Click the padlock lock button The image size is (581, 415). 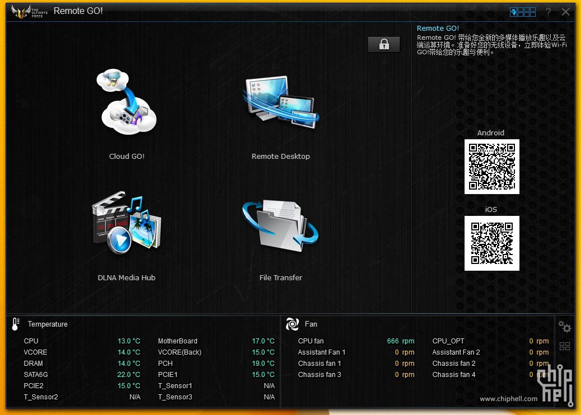384,44
